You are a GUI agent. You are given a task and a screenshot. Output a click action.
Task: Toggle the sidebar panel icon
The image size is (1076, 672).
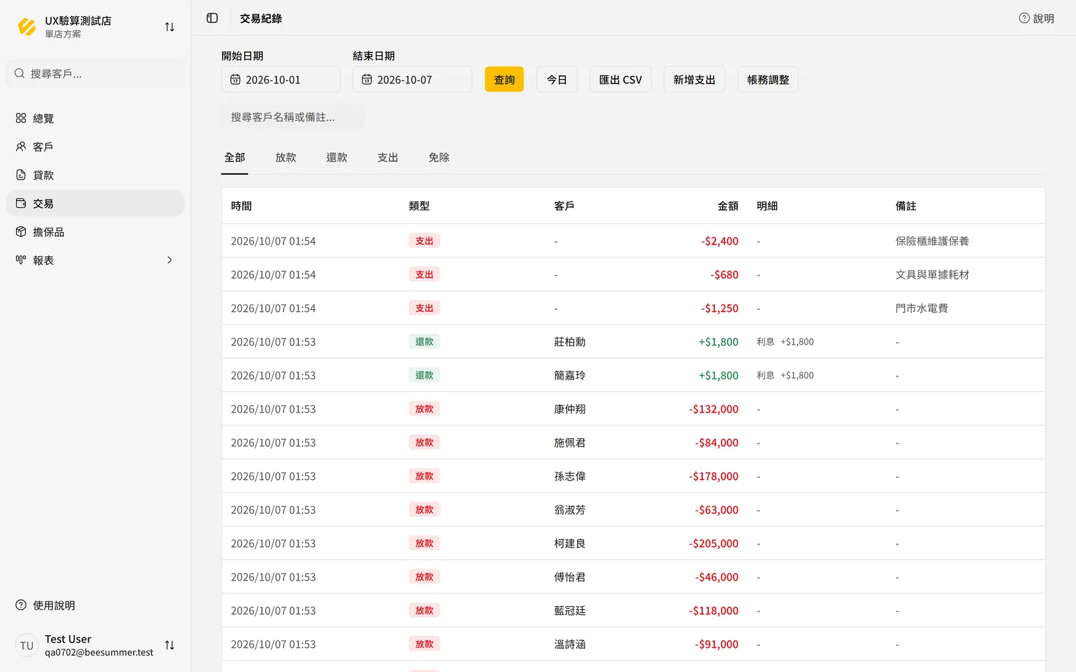(213, 18)
